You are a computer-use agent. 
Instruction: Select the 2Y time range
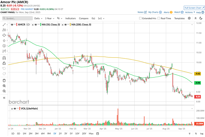click(x=60, y=134)
